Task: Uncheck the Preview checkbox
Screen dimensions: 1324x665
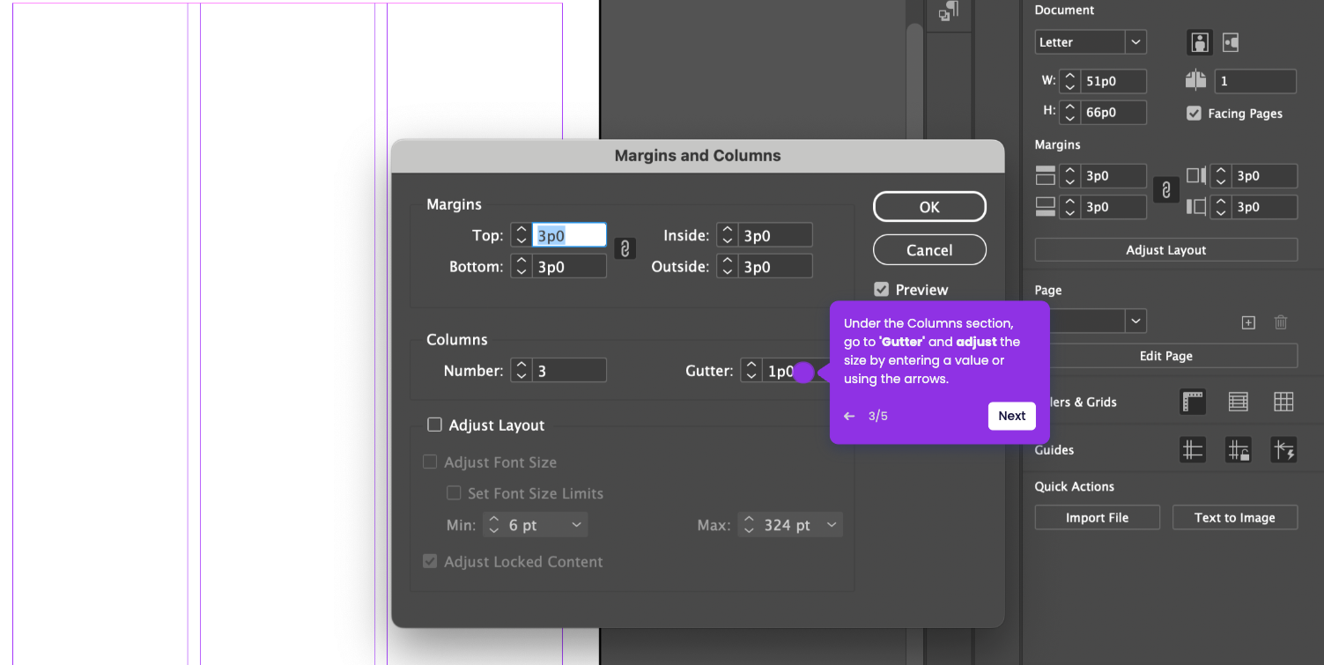Action: (881, 289)
